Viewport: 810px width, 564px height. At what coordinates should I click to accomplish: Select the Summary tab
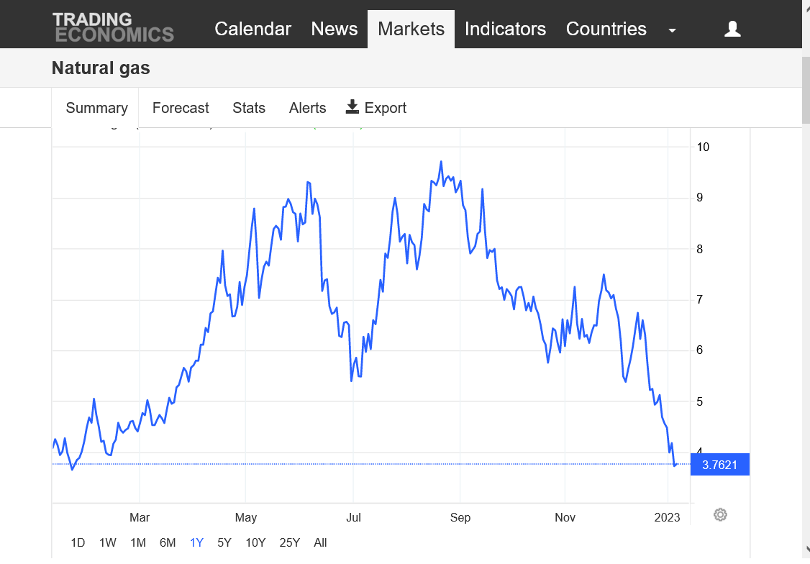coord(96,108)
